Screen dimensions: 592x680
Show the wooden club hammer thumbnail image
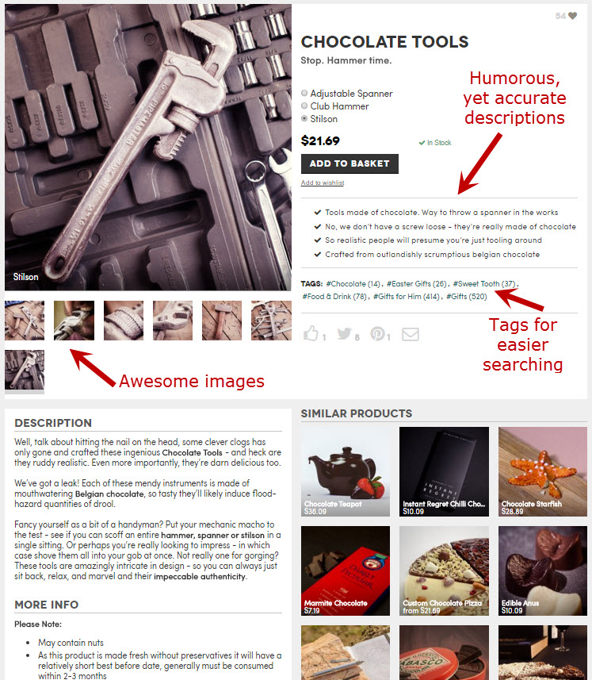[222, 321]
